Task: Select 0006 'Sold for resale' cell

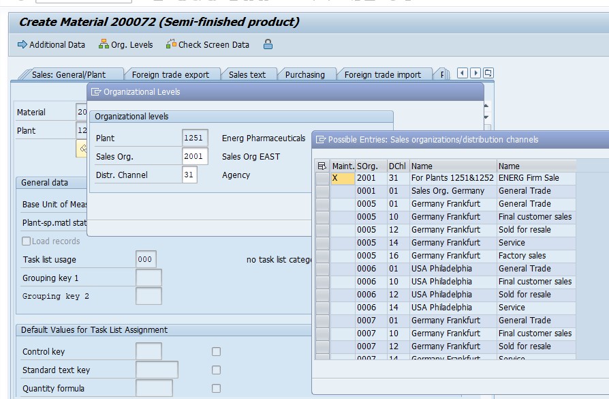Action: point(536,295)
